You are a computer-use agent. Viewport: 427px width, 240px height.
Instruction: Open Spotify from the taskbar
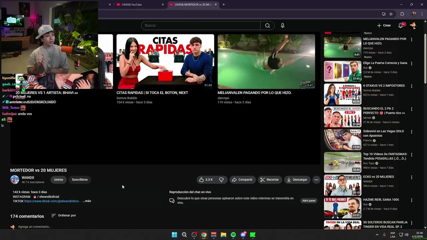(233, 235)
